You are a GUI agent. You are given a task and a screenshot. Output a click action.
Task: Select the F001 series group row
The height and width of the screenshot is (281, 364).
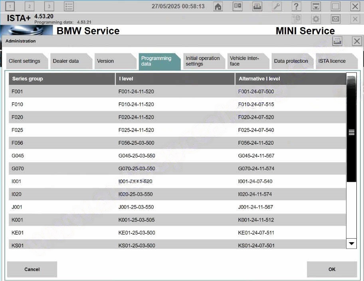point(177,92)
